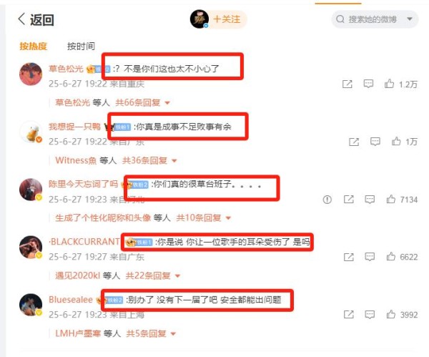Viewport: 429px width, 357px height.
Task: Share the comment by 陈里今天忘词了吗
Action: coord(349,200)
